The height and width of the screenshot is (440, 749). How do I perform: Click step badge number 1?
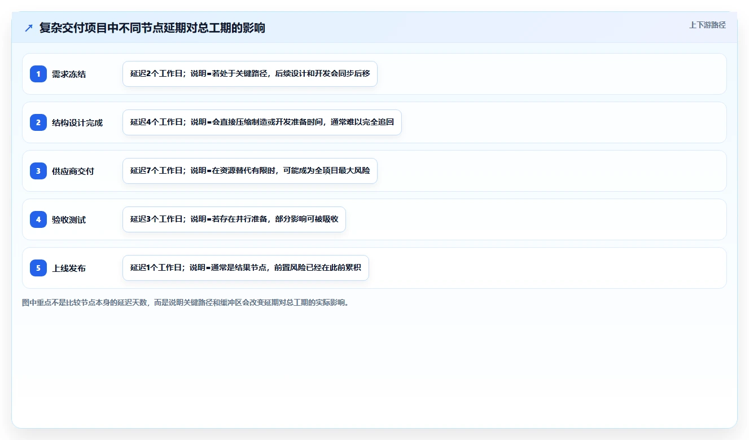point(38,74)
